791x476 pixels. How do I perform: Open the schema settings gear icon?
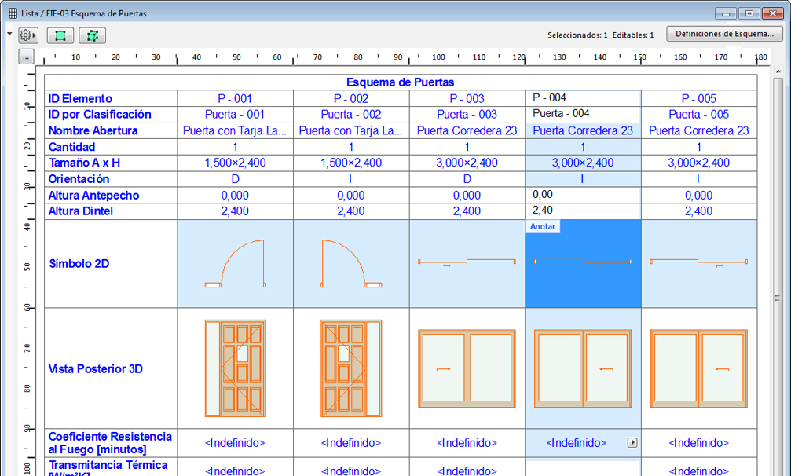(26, 35)
